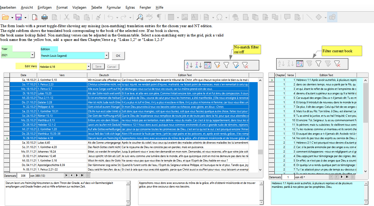Reset filter in the current book toolbar

coord(337,63)
